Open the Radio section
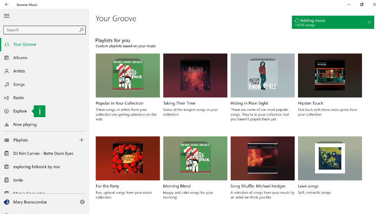This screenshot has height=214, width=381. [19, 98]
